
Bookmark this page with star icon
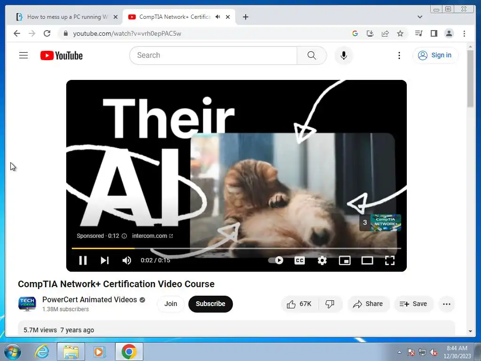point(400,33)
